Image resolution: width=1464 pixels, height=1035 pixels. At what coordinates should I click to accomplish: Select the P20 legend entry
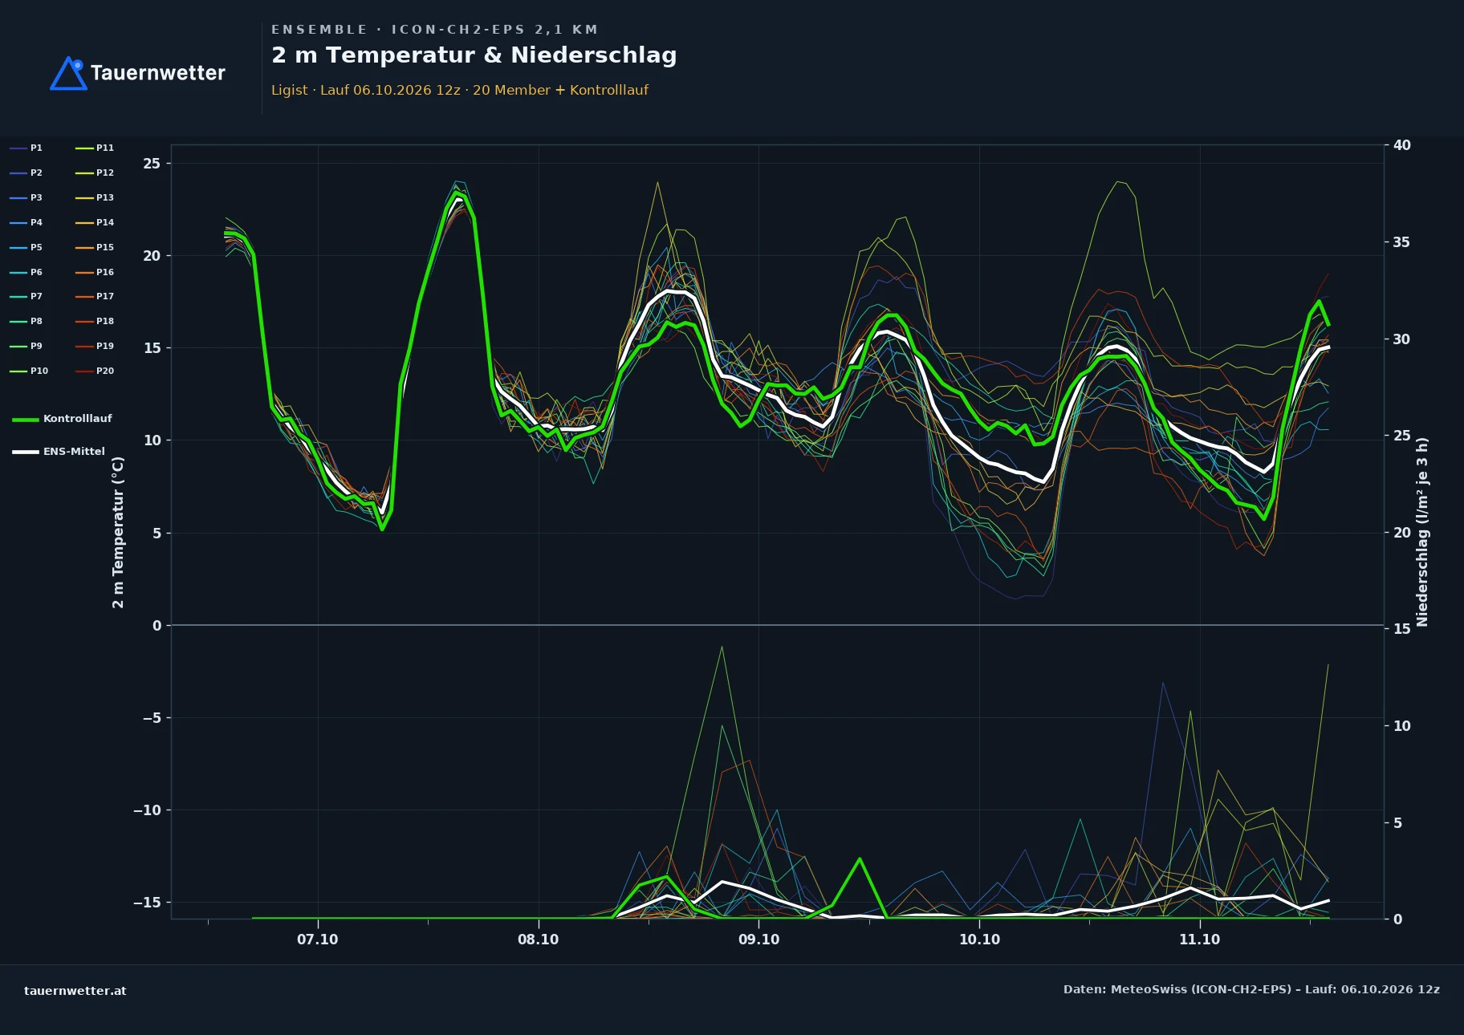[95, 371]
